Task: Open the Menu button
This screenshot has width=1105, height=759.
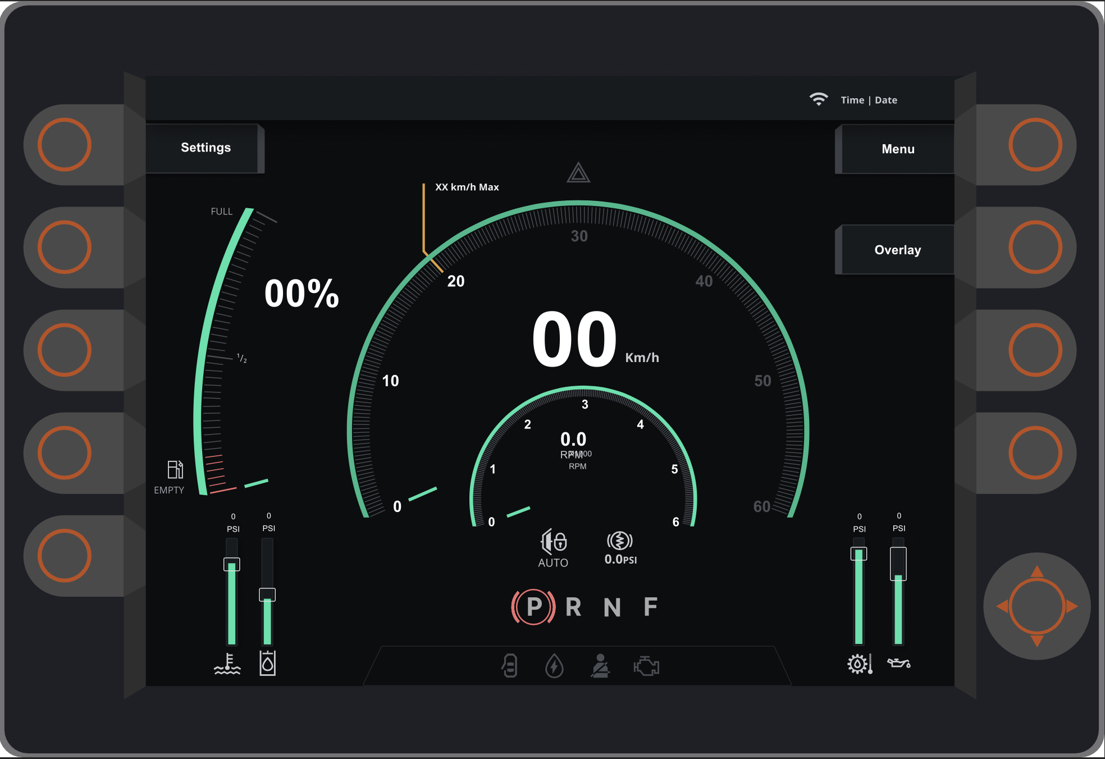Action: 897,149
